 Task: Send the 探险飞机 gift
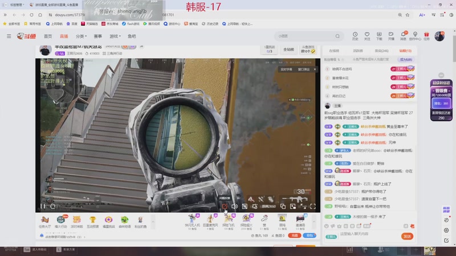229,222
